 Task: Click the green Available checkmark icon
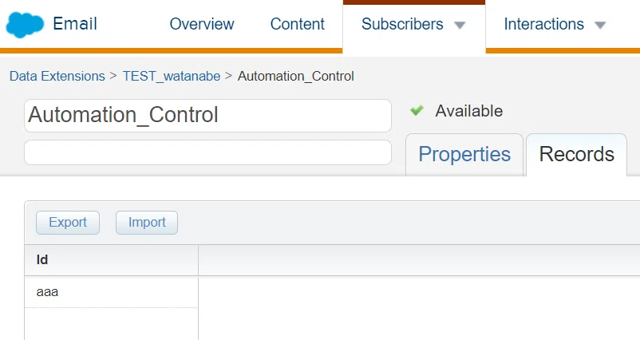[x=417, y=111]
